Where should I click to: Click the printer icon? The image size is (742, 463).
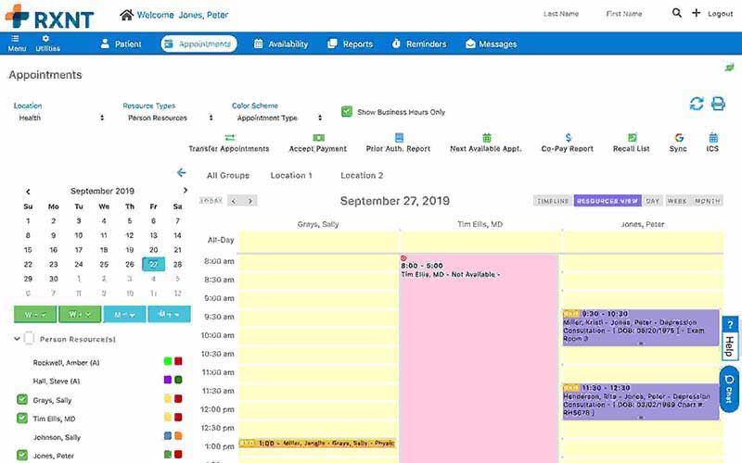[718, 104]
